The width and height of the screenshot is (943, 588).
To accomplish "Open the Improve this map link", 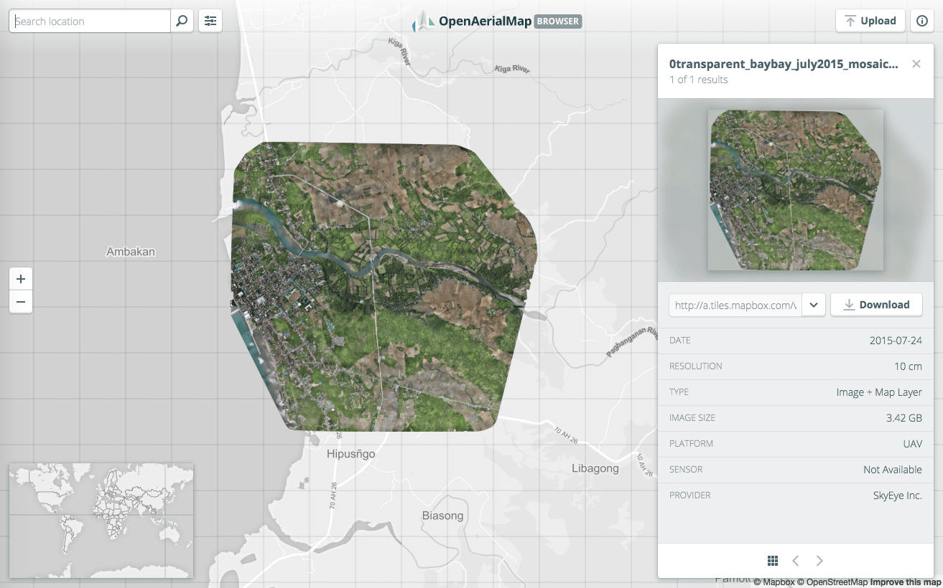I will click(905, 582).
